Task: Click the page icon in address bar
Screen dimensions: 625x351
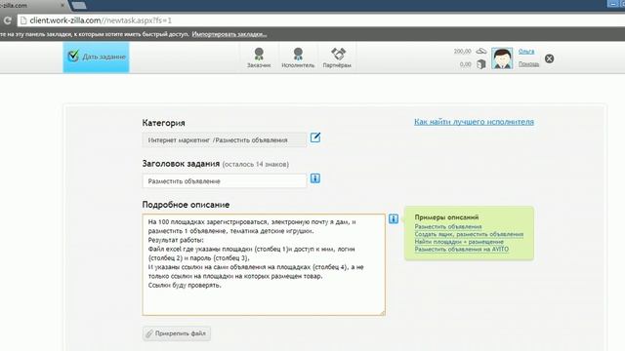Action: click(23, 20)
